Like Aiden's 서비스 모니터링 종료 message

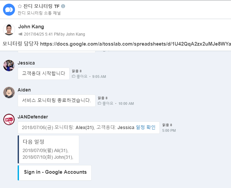[106, 103]
